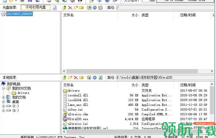Sort local pane by 文件名 column
Viewport: 216px width, 138px height.
(x=89, y=85)
